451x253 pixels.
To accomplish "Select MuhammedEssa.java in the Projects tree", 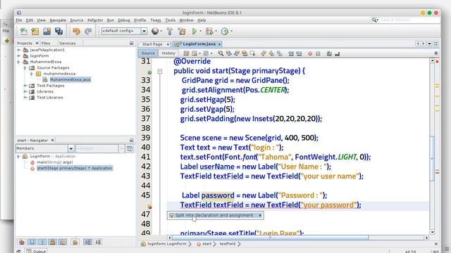I will point(70,79).
